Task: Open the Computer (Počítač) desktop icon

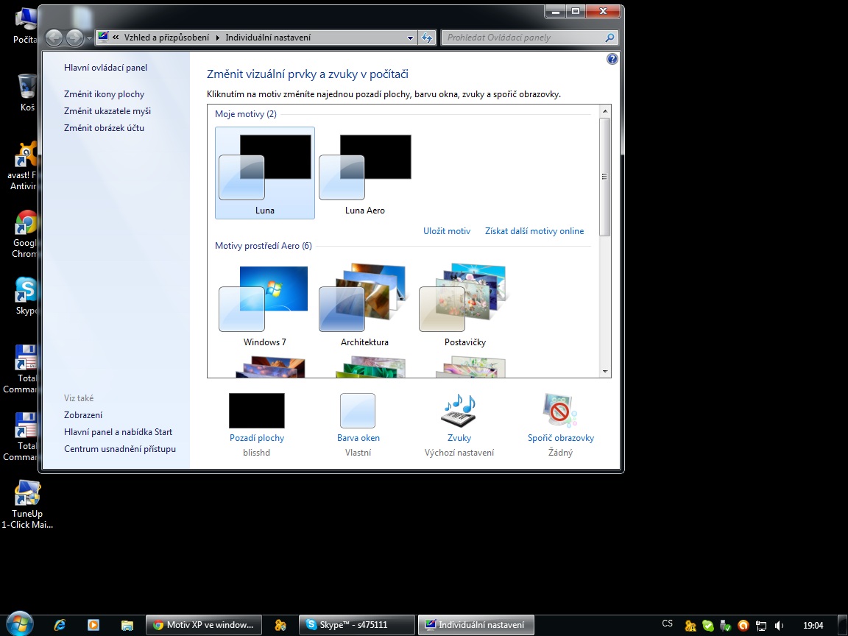Action: coord(26,26)
